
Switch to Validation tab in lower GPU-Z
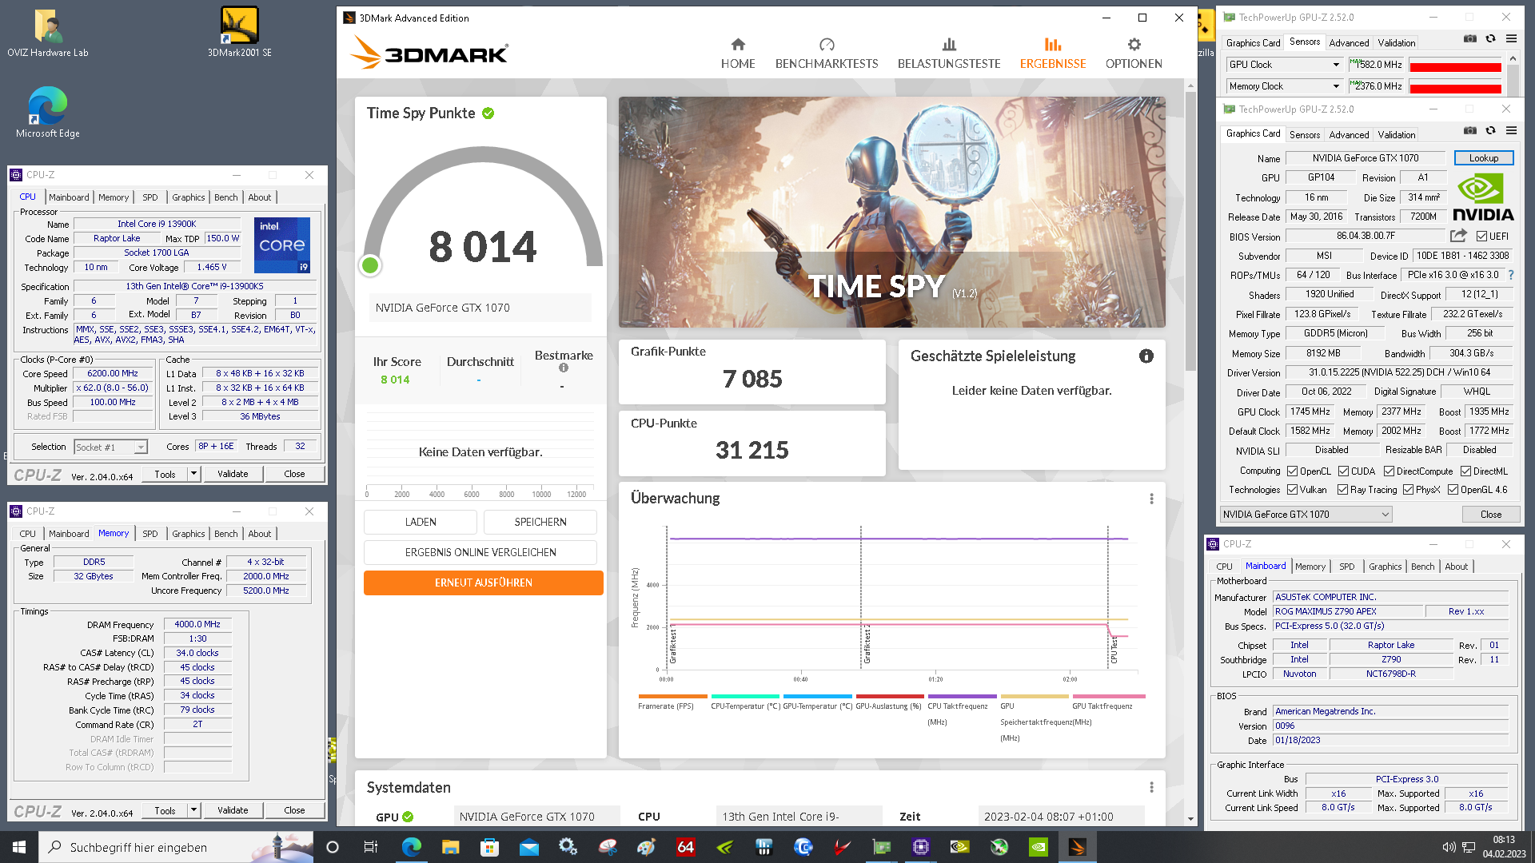(1396, 135)
